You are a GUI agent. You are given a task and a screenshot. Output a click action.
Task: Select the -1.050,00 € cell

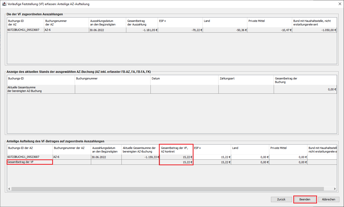314,30
